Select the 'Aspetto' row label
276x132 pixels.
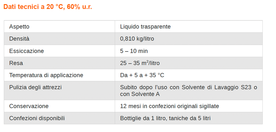pyautogui.click(x=19, y=27)
